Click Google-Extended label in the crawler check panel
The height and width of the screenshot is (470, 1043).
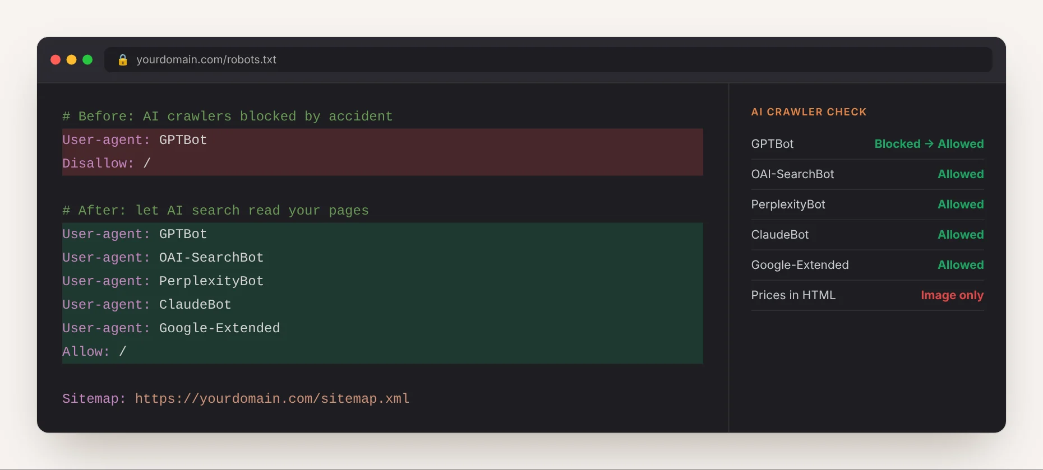coord(800,265)
